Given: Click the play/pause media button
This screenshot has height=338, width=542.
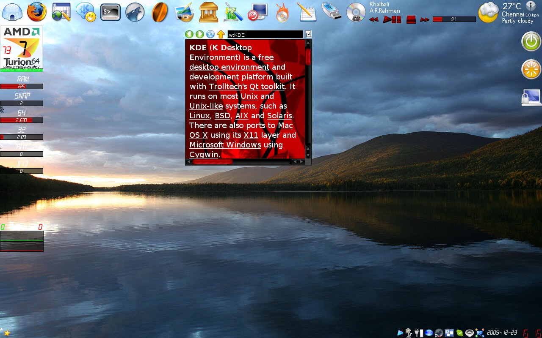Looking at the screenshot, I should pos(392,19).
